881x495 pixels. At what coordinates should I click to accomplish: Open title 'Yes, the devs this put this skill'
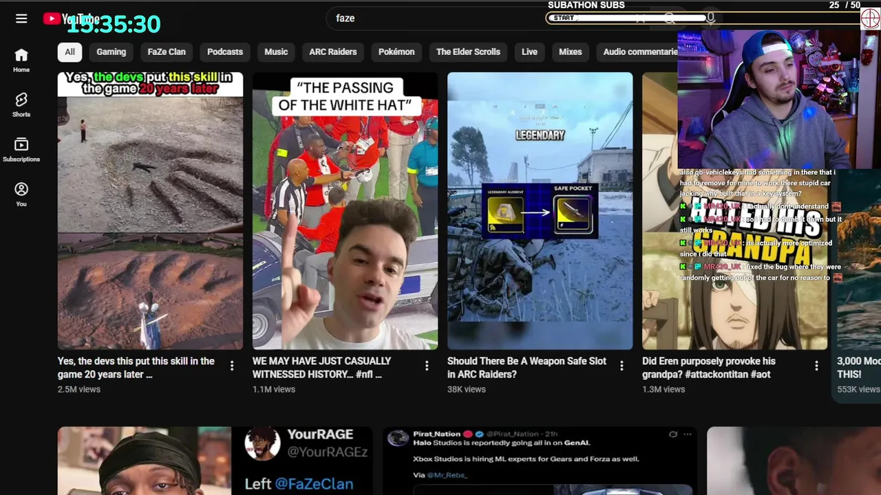[136, 368]
